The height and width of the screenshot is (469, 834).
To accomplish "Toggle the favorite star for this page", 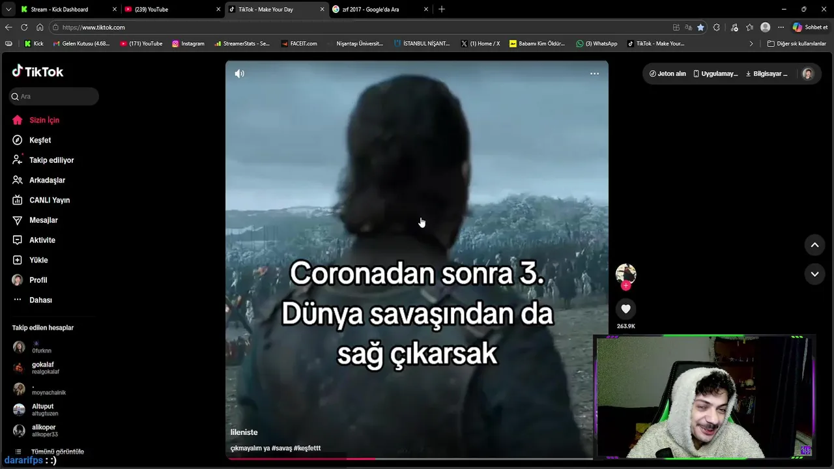I will click(700, 27).
